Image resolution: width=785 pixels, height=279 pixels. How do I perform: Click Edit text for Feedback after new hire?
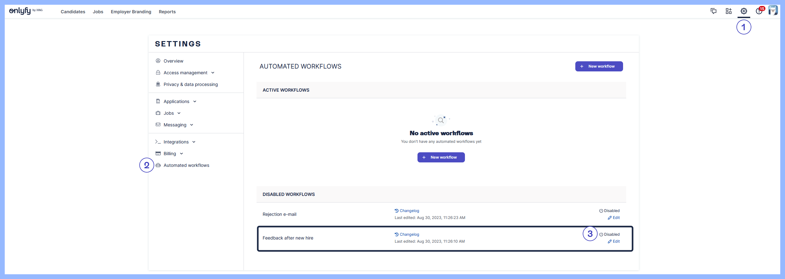click(x=616, y=241)
